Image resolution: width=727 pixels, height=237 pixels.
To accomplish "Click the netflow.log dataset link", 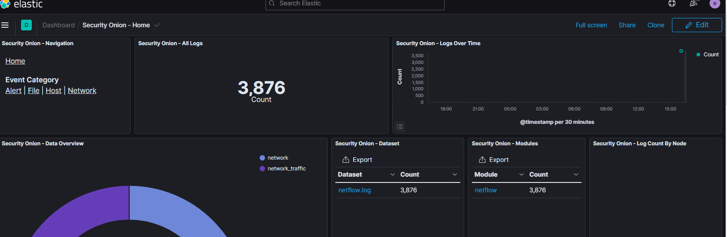I will pos(355,190).
